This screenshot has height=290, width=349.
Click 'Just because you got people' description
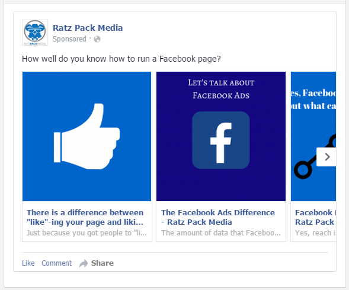[x=87, y=232]
